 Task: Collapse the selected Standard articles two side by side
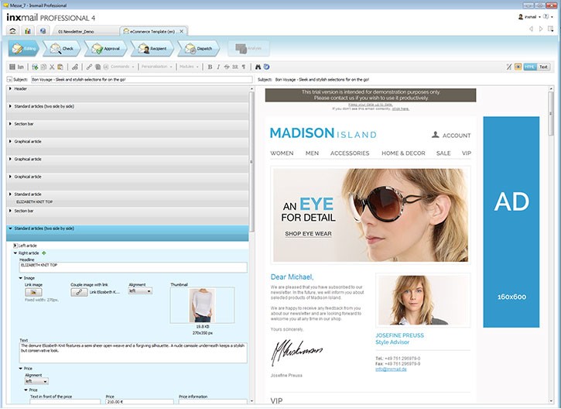(10, 229)
